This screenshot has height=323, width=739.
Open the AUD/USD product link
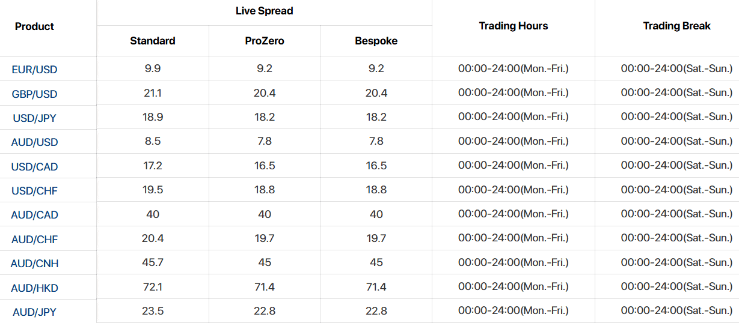pos(34,142)
